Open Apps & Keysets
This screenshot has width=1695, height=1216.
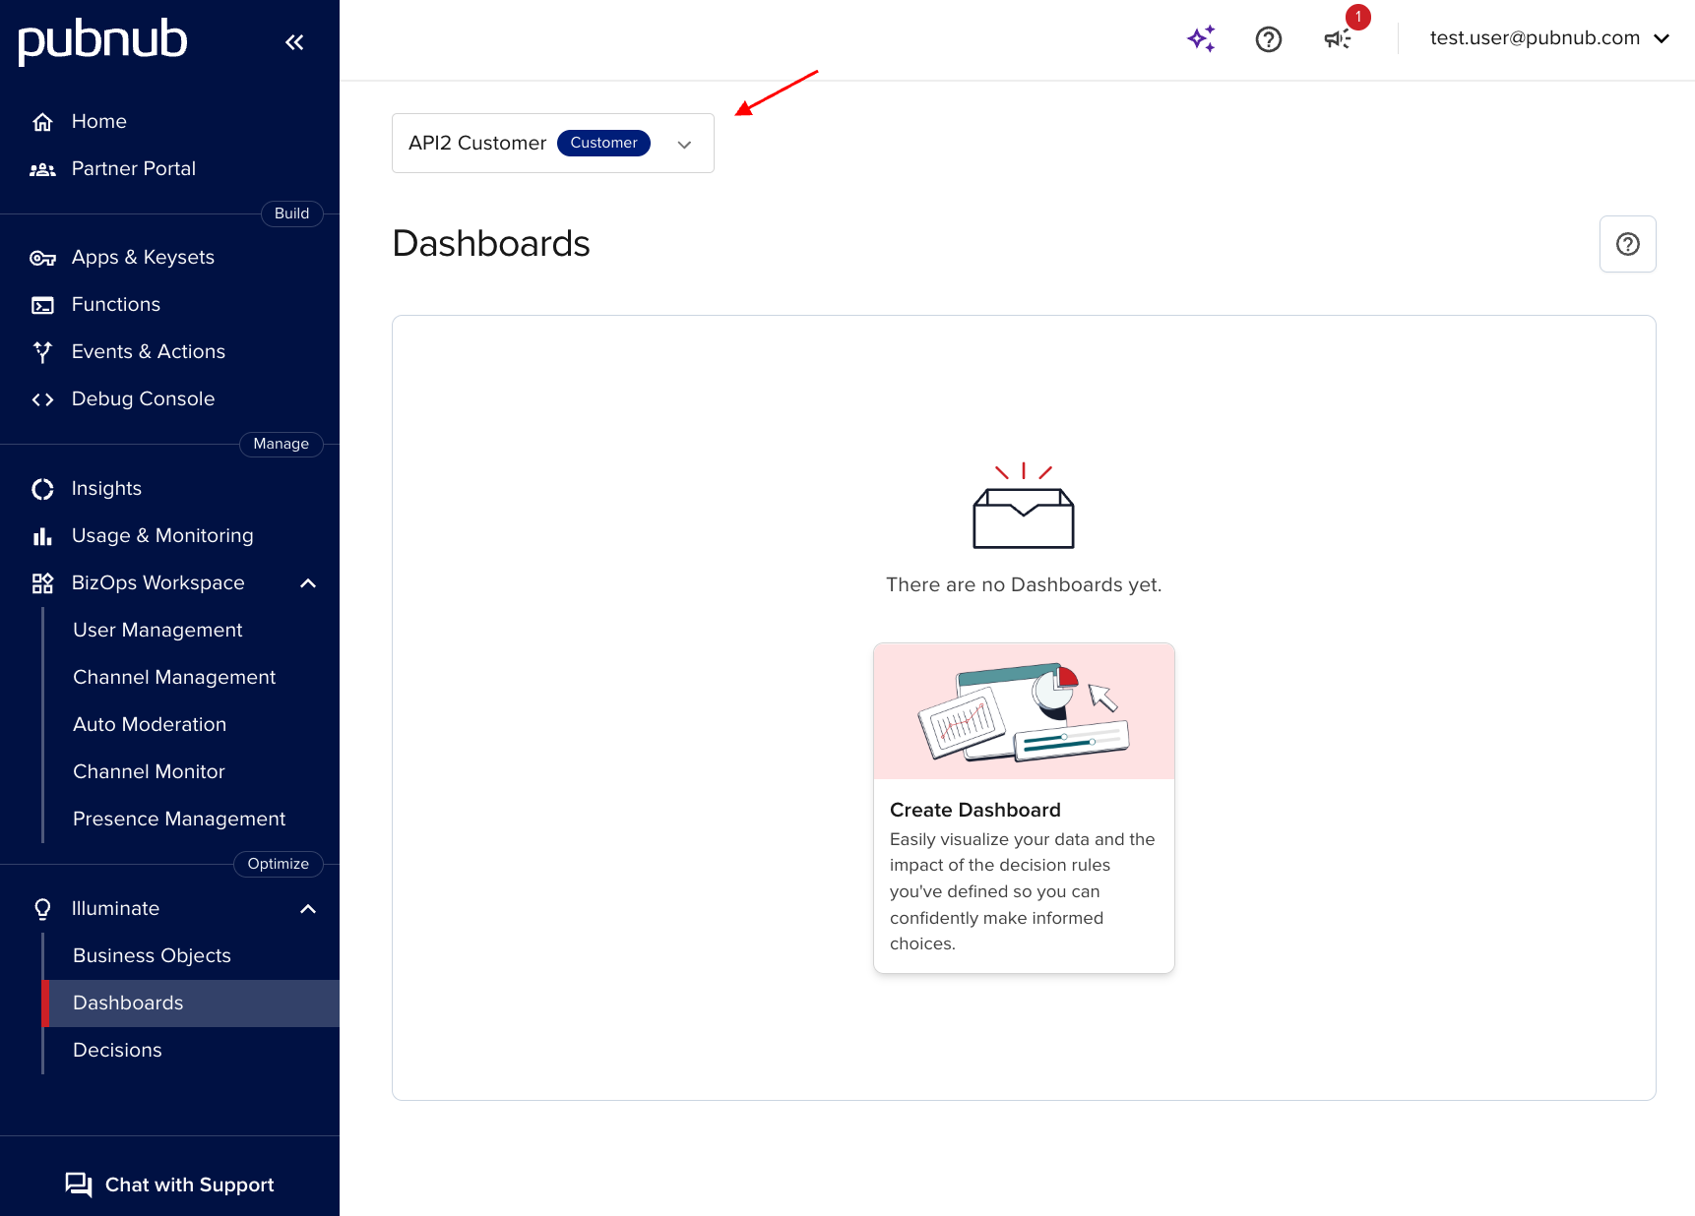(x=142, y=257)
